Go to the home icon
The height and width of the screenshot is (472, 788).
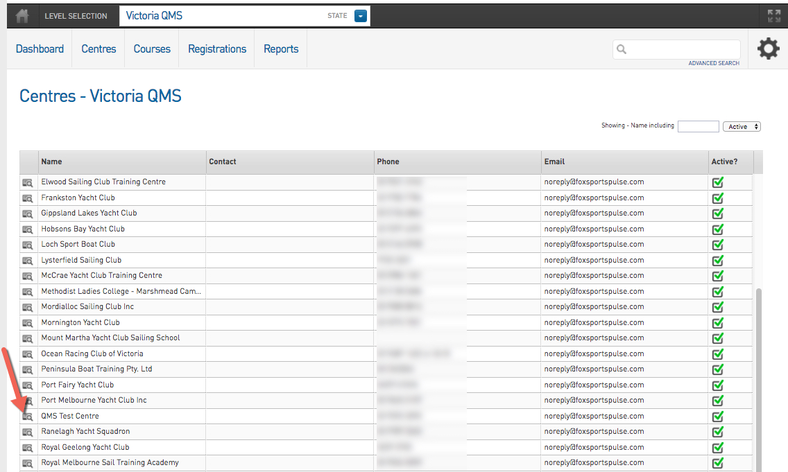pos(22,16)
